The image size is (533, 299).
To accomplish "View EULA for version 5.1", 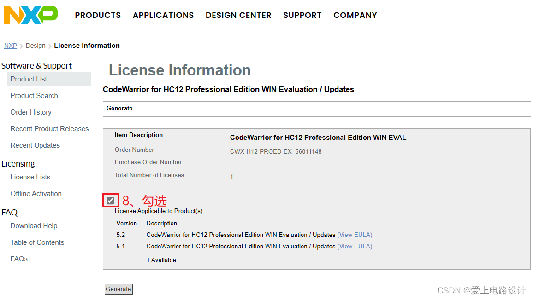I will [355, 247].
